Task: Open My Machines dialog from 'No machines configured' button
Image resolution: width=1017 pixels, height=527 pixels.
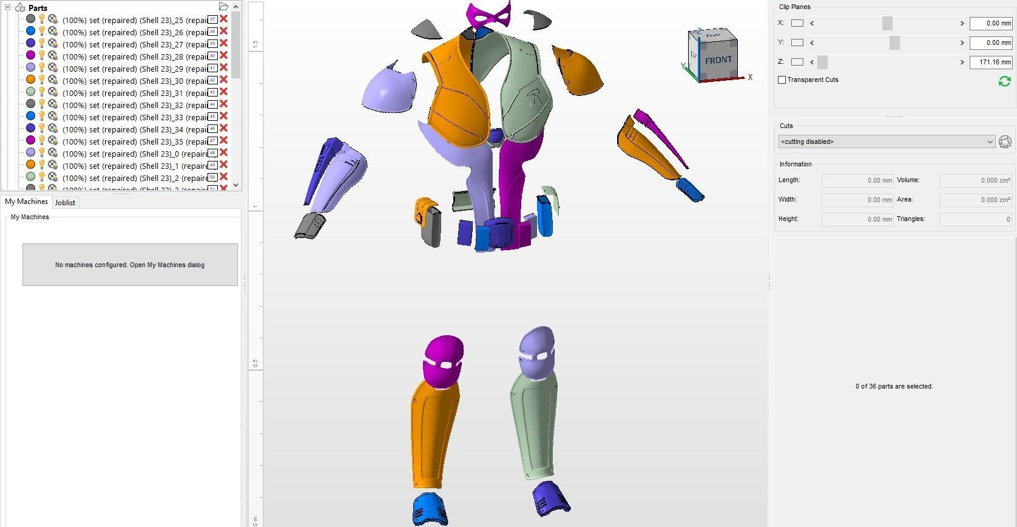Action: pyautogui.click(x=130, y=265)
